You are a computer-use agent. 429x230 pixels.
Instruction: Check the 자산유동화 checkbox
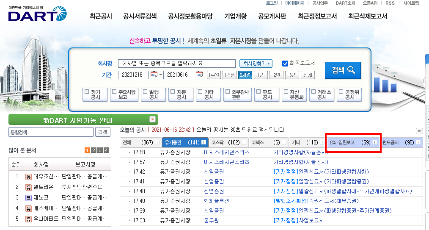tap(286, 91)
